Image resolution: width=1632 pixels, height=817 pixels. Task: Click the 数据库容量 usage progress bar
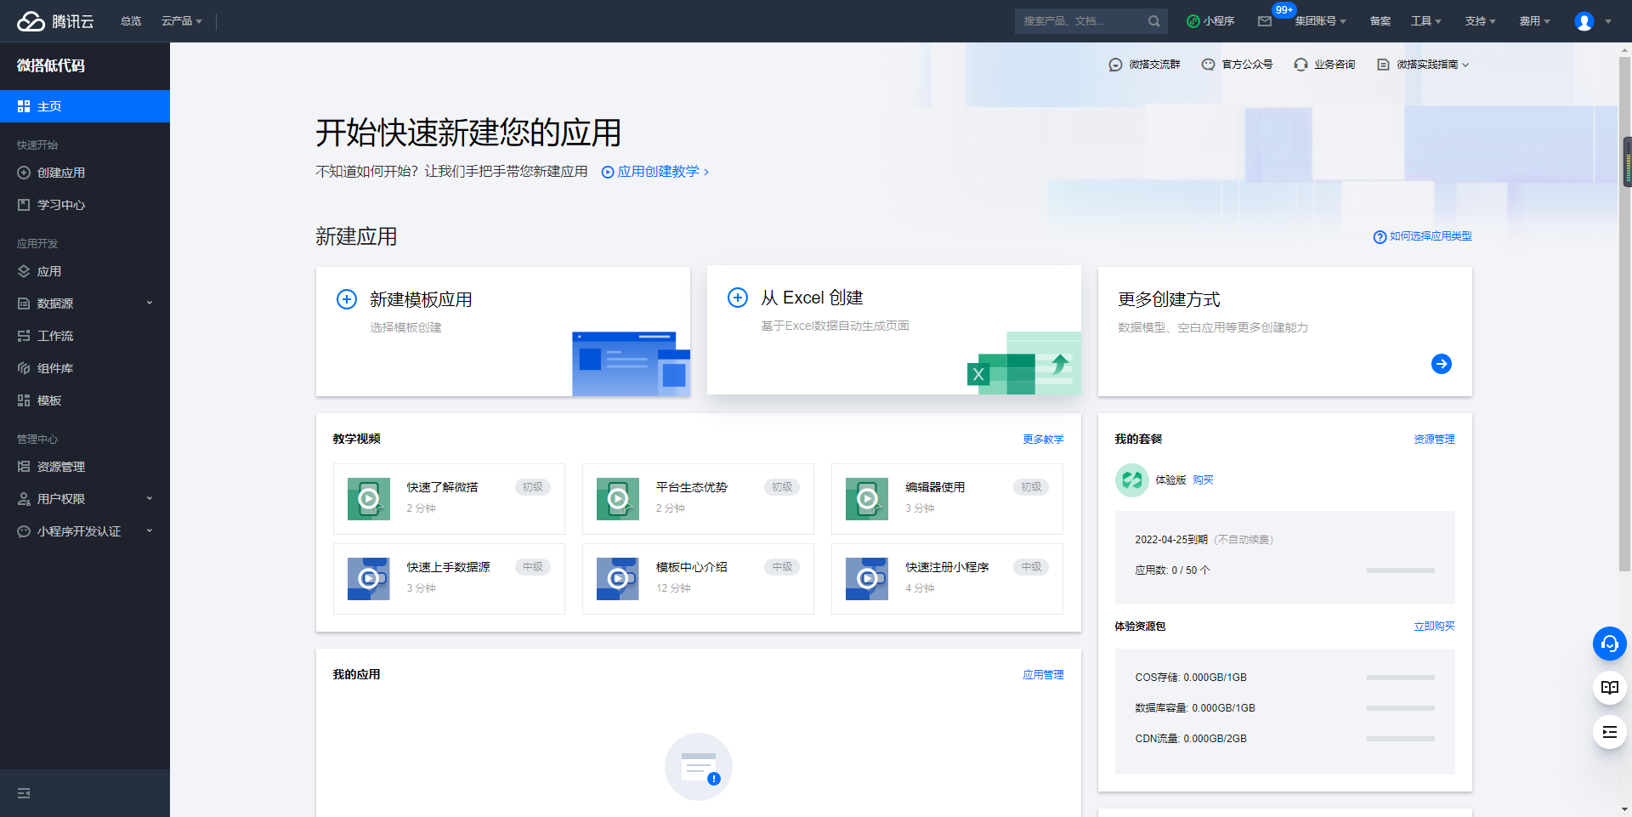click(x=1400, y=708)
